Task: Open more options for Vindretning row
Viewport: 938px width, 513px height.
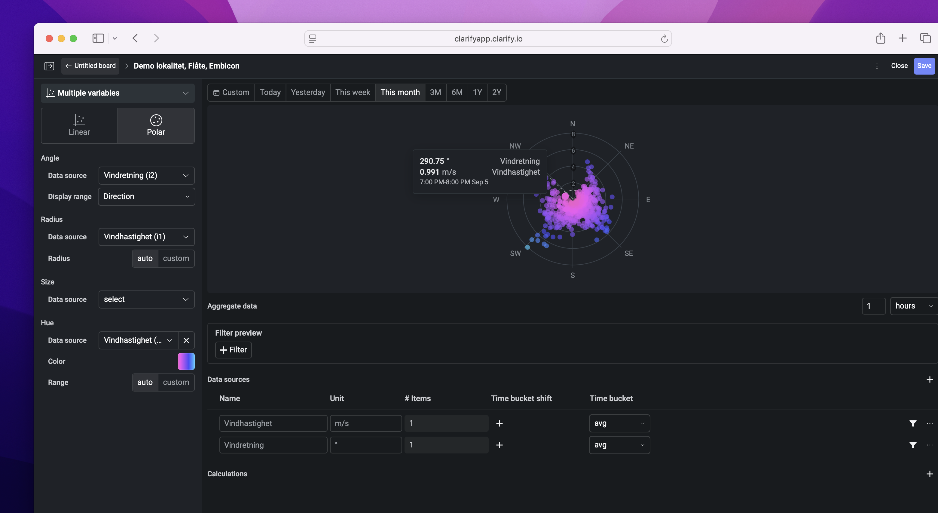Action: coord(930,445)
